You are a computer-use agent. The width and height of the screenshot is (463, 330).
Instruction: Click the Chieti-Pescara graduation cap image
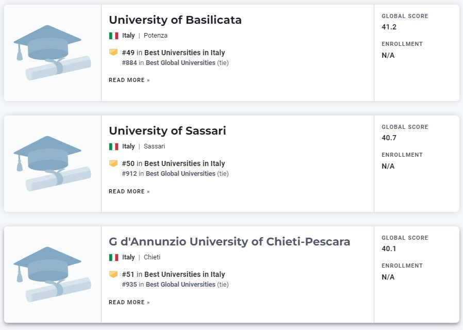(x=52, y=274)
